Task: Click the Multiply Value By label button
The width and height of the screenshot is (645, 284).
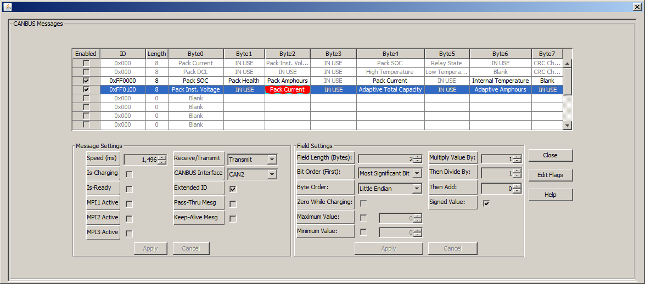Action: (x=453, y=157)
